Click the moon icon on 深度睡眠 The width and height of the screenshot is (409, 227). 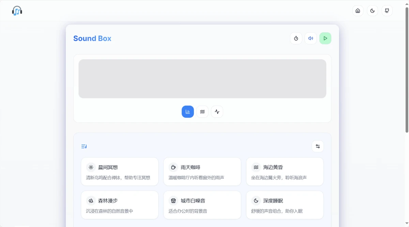(x=256, y=201)
